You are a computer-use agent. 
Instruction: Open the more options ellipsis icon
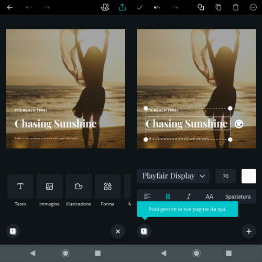(x=253, y=7)
